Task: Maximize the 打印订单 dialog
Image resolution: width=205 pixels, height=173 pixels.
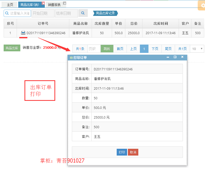Action: [175, 57]
